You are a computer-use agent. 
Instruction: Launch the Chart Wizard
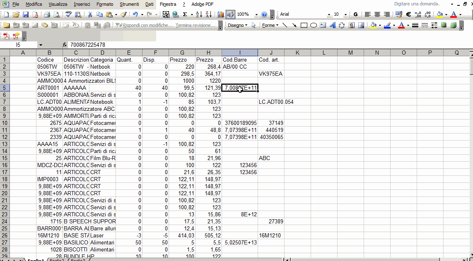pos(220,14)
